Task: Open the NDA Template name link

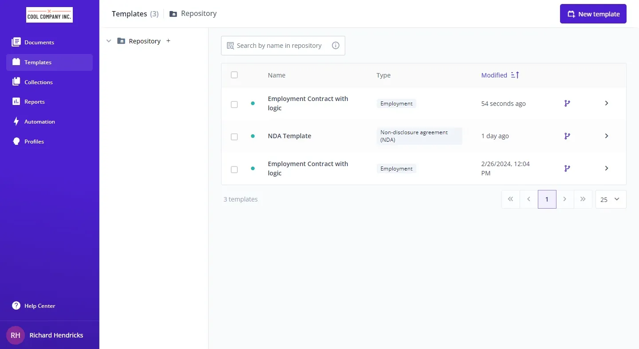Action: (x=289, y=136)
